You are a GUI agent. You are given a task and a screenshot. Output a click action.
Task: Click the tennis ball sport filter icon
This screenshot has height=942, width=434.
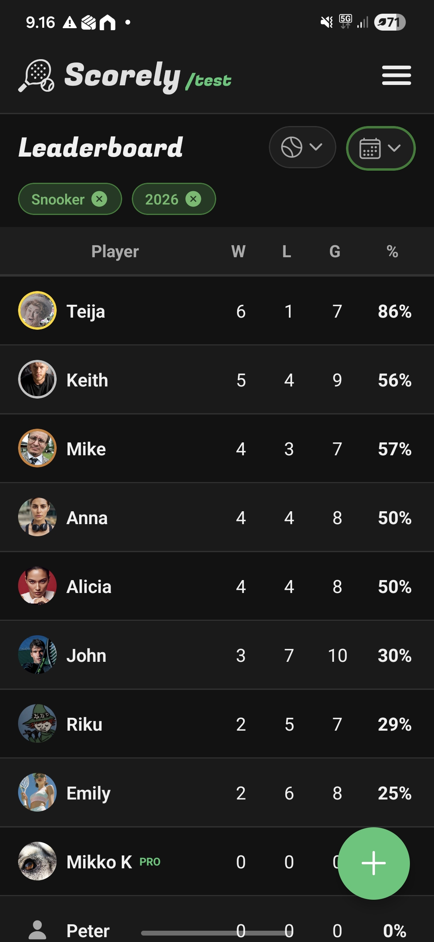(x=291, y=147)
